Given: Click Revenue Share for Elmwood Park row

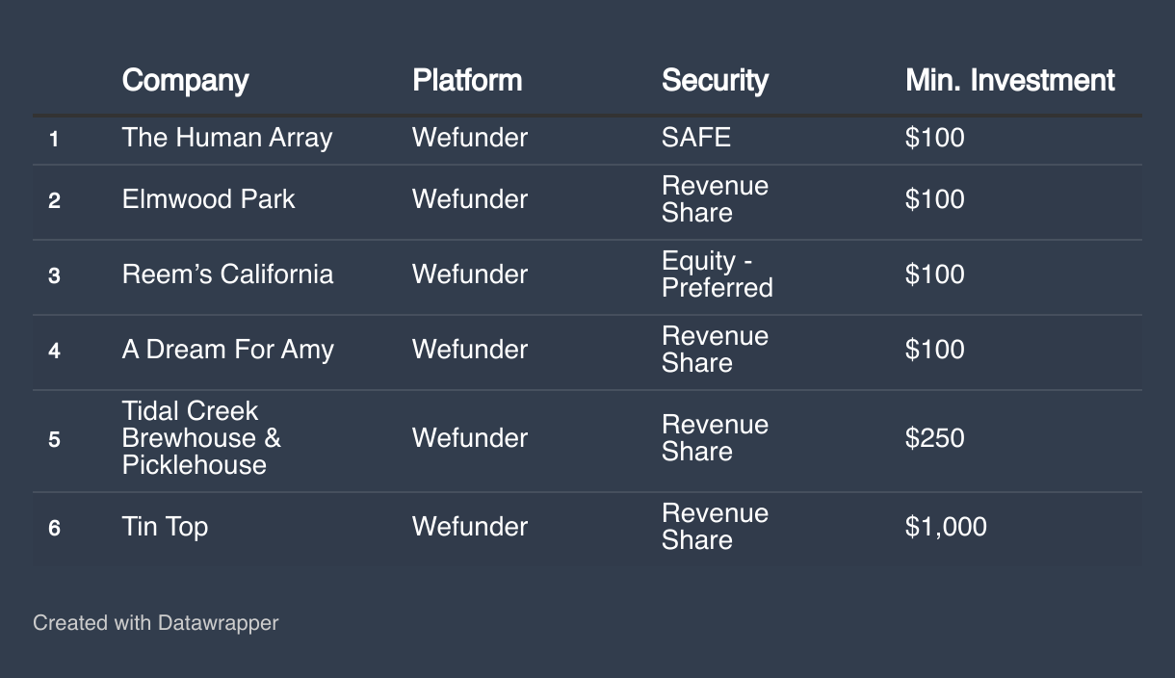Looking at the screenshot, I should [715, 199].
